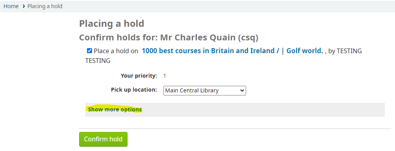Screen dimensions: 395x151
Task: Click the 'Main Central Library' selected value text
Action: point(192,90)
